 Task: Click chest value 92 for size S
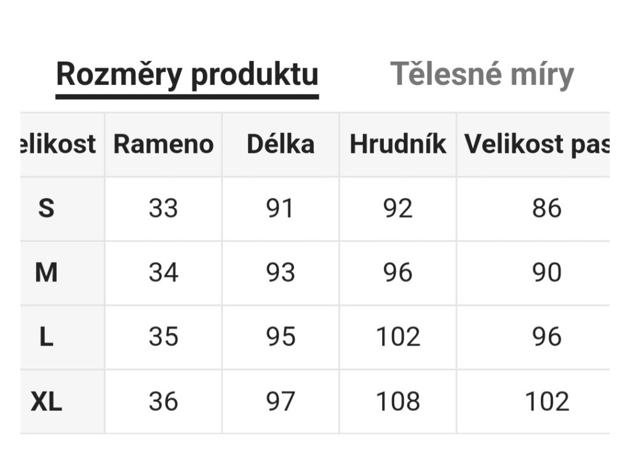[x=398, y=209]
